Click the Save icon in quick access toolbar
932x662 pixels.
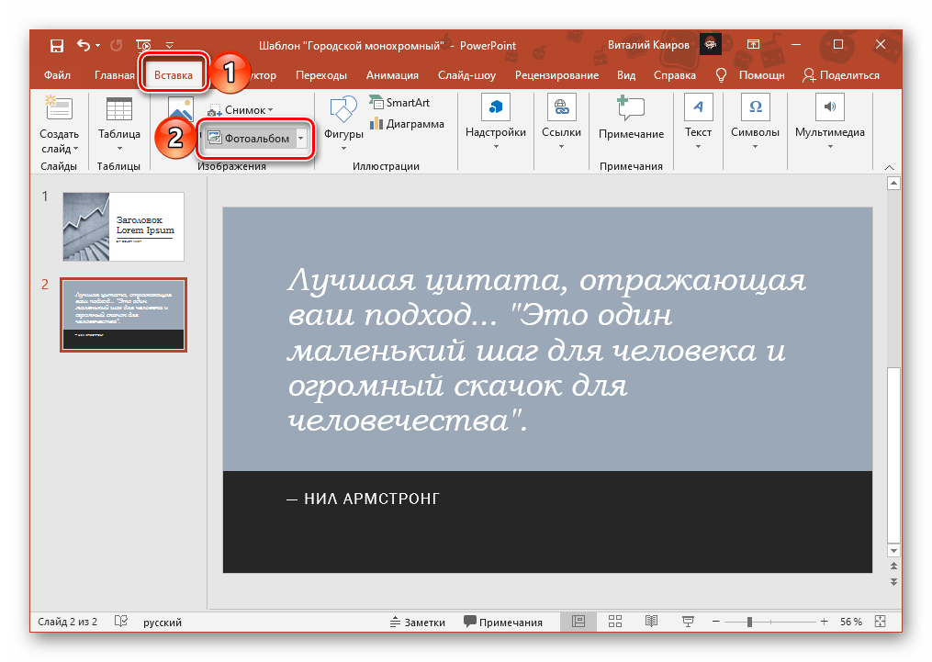(x=57, y=45)
